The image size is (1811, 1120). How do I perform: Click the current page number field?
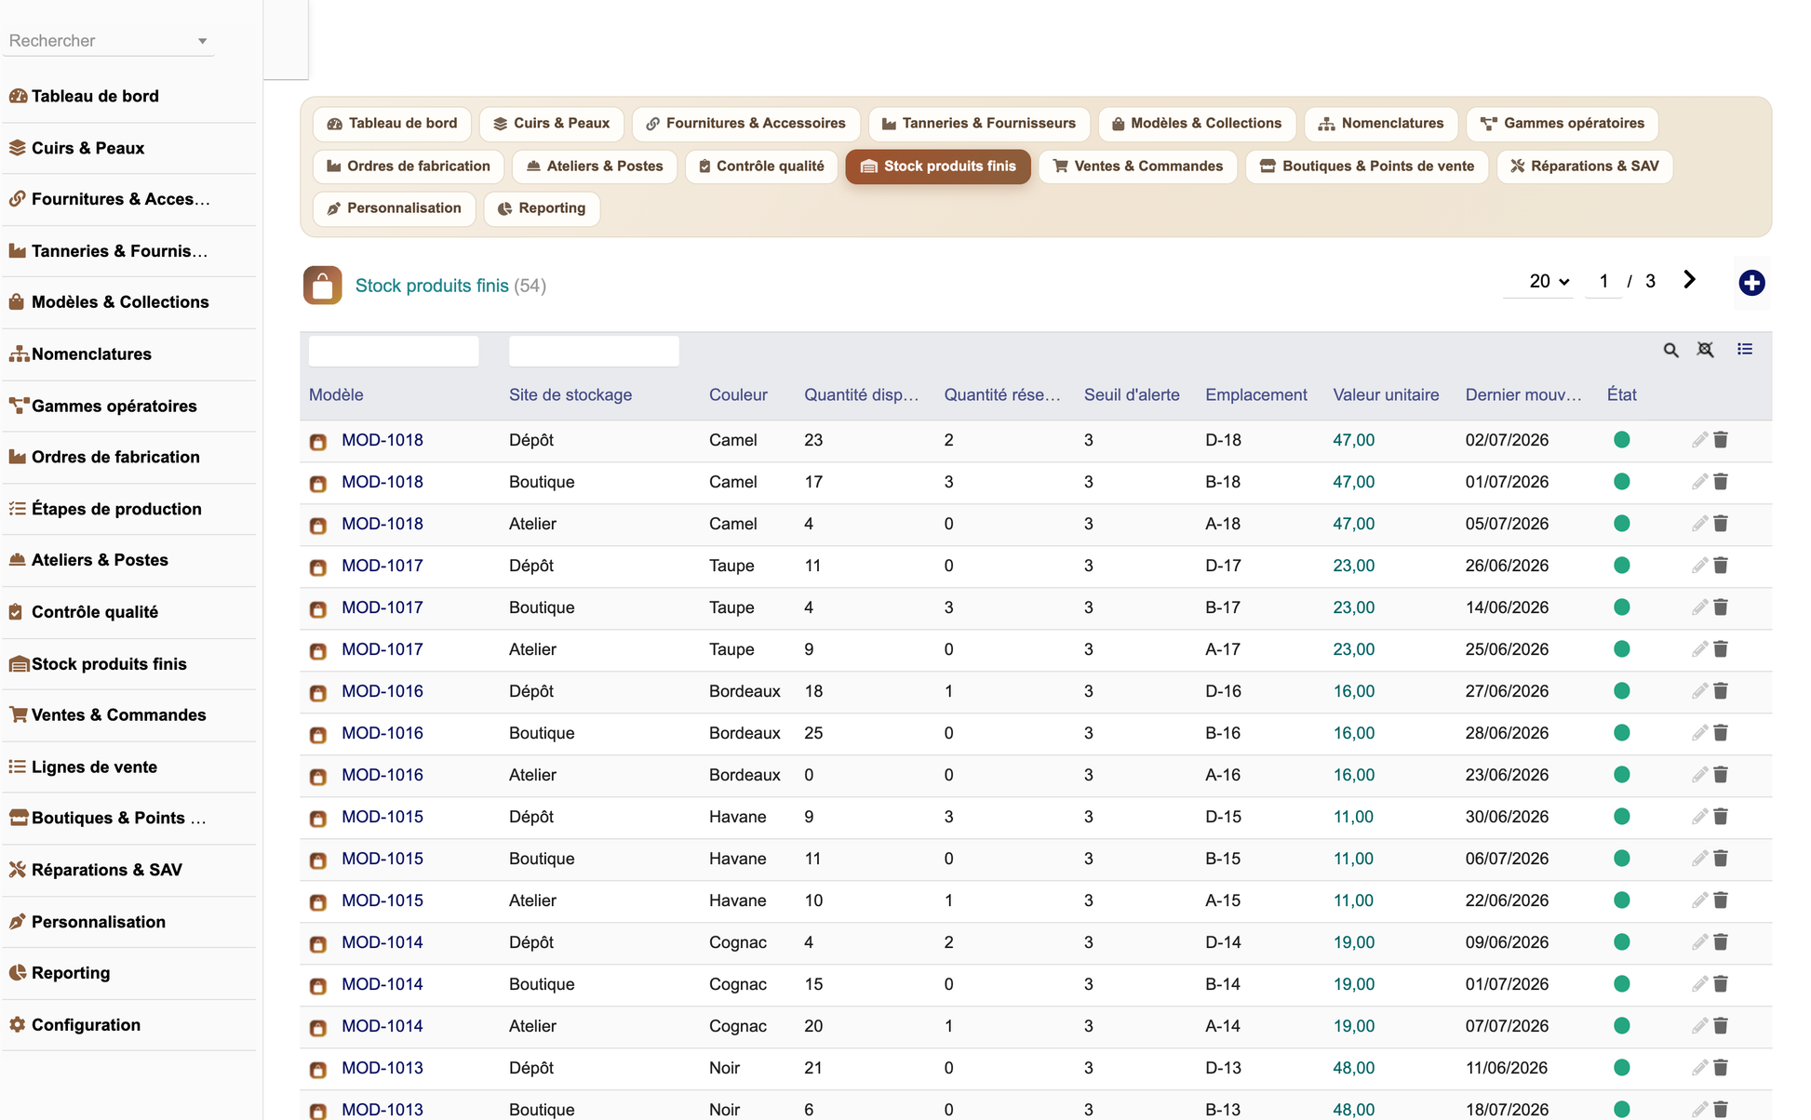[1603, 281]
